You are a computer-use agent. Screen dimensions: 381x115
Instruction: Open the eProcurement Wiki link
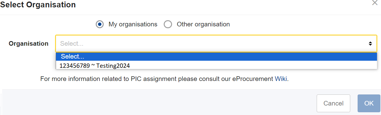[x=281, y=79]
